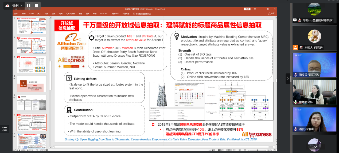Image resolution: width=339 pixels, height=153 pixels.
Task: Pause the screen recording
Action: coord(29,6)
